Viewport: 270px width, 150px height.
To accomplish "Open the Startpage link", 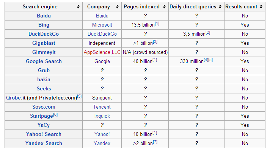I will [41, 116].
